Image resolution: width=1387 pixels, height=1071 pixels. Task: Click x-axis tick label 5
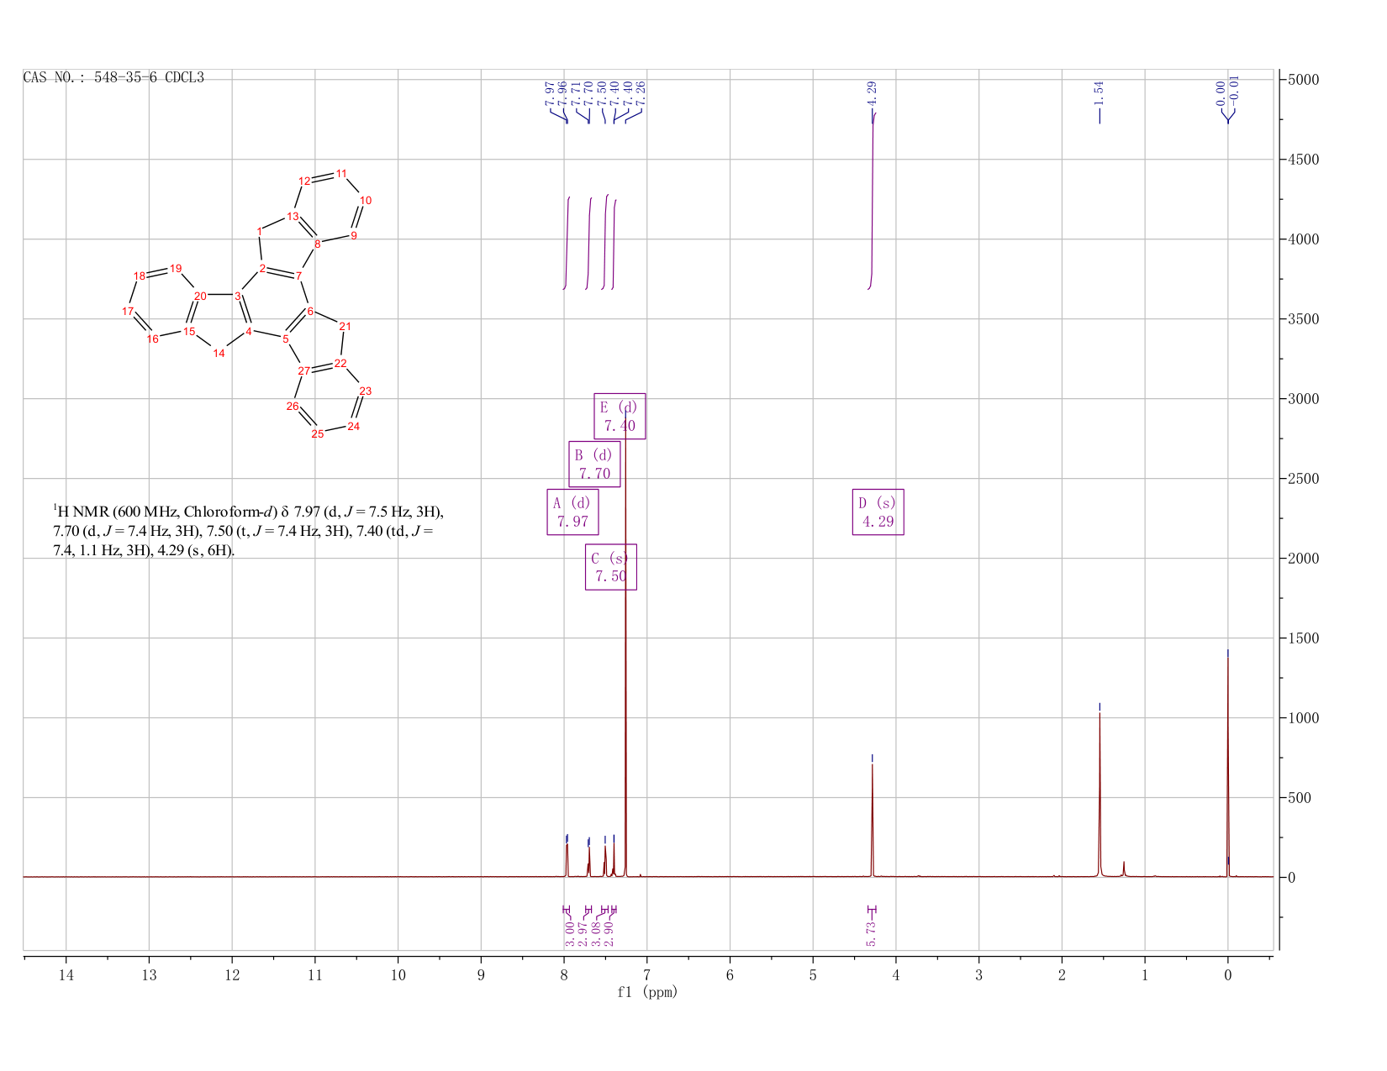813,975
